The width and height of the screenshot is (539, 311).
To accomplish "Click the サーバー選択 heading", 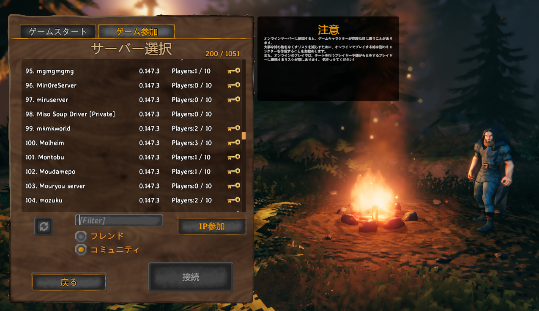I will coord(131,49).
